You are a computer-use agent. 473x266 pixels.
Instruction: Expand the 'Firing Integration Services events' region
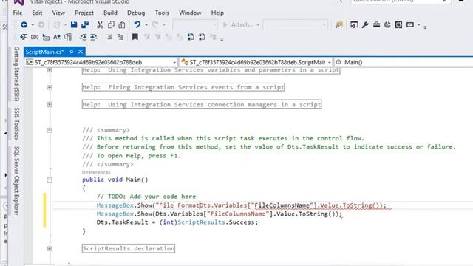[50, 87]
